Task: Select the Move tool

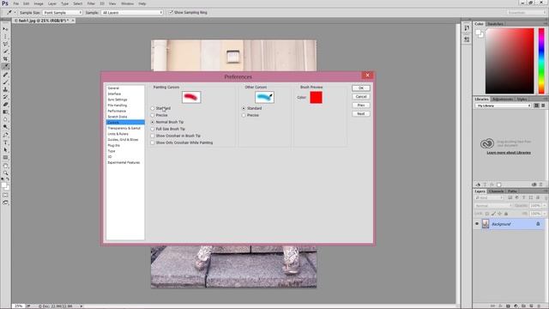Action: point(5,29)
